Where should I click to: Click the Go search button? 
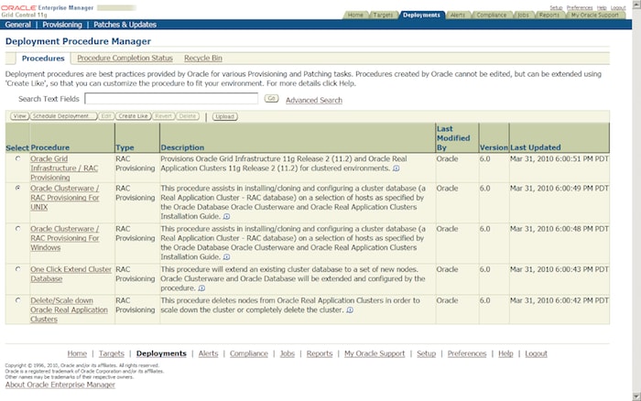point(271,99)
